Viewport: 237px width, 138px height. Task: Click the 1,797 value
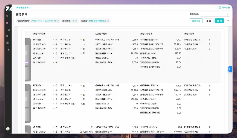point(179,40)
